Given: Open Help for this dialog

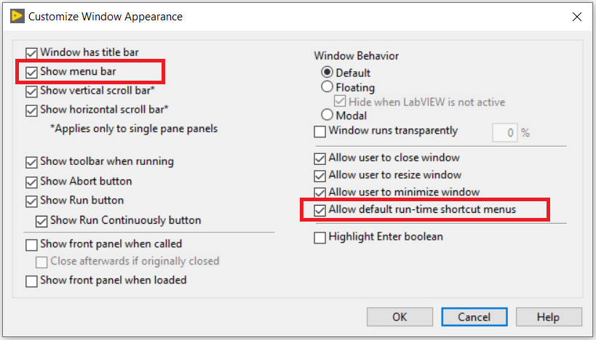Looking at the screenshot, I should click(548, 317).
